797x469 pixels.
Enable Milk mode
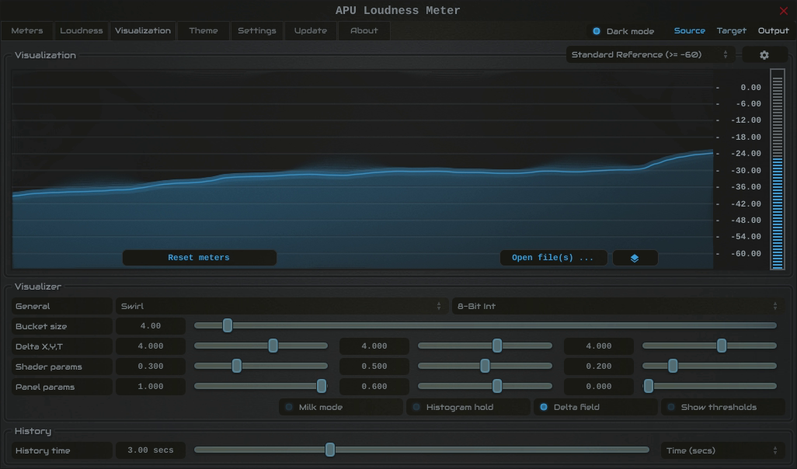tap(340, 407)
